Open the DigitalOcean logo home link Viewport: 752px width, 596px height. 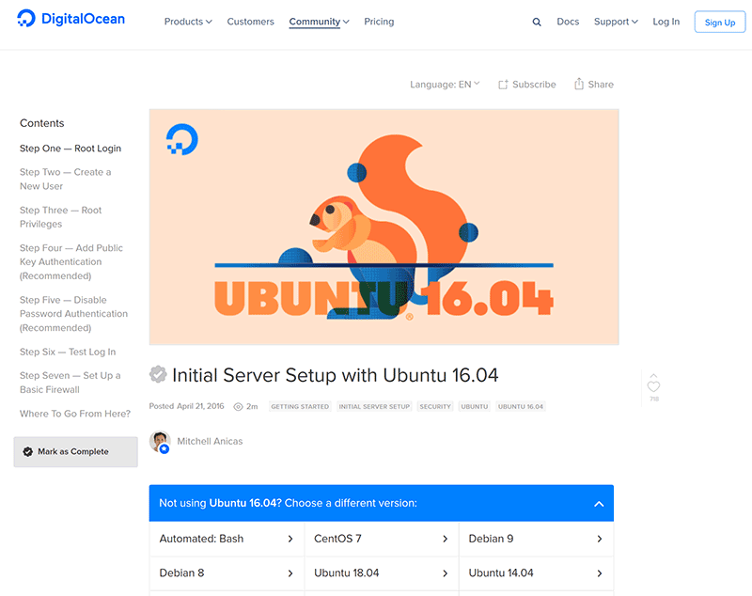pyautogui.click(x=71, y=19)
